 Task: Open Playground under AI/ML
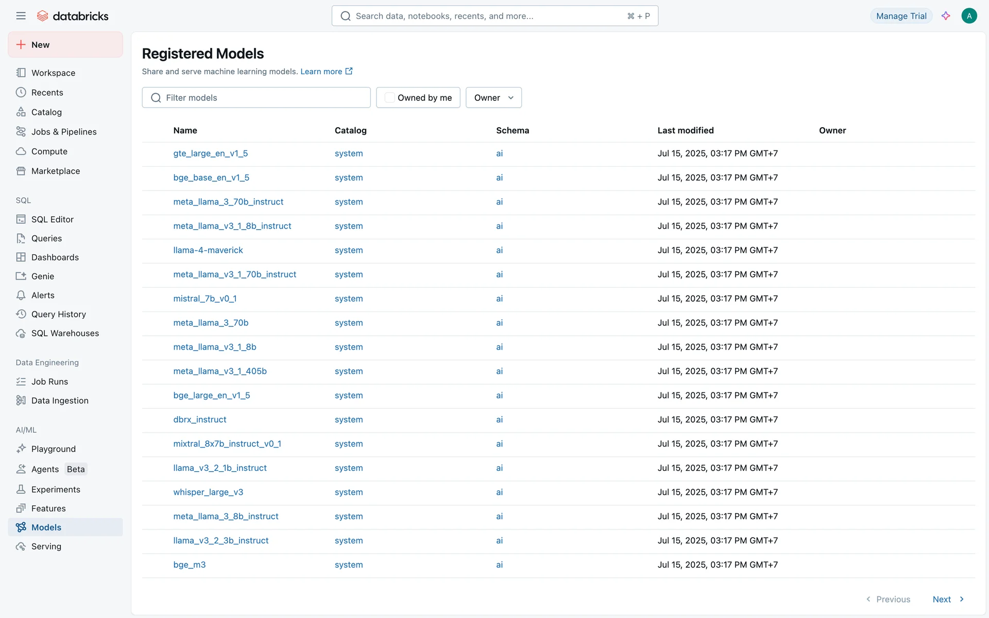point(53,449)
